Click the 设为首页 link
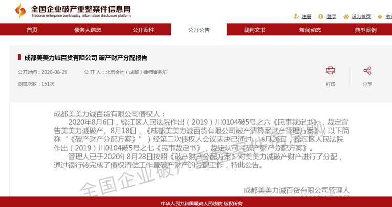The width and height of the screenshot is (392, 207). pos(361,17)
